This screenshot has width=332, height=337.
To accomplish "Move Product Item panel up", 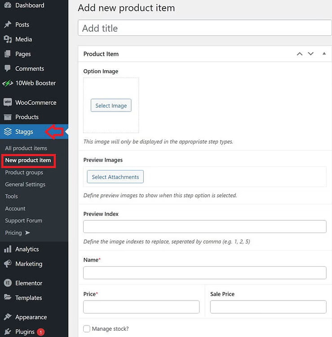I will pos(300,54).
